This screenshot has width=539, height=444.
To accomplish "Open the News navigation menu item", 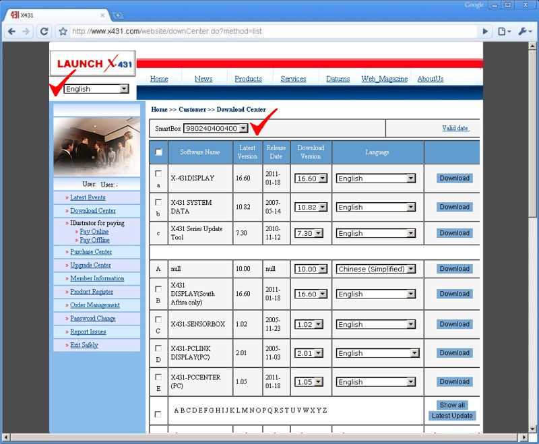I will 203,79.
